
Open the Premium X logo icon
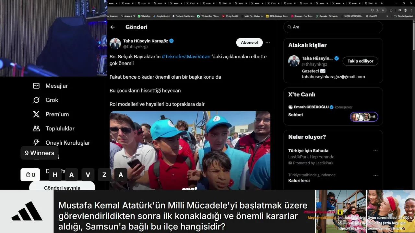pos(36,114)
